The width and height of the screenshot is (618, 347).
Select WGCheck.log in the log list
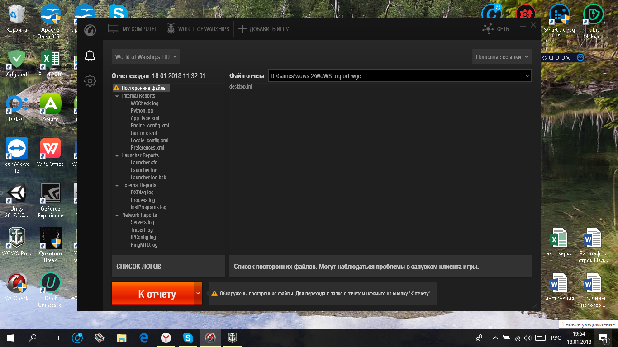click(144, 103)
